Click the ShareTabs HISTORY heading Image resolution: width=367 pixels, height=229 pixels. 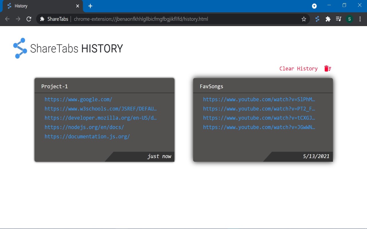point(77,49)
